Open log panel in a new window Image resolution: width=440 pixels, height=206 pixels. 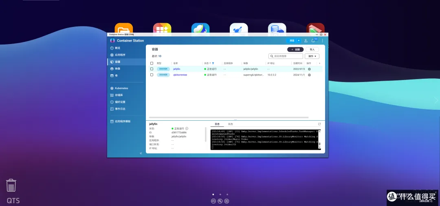point(319,124)
